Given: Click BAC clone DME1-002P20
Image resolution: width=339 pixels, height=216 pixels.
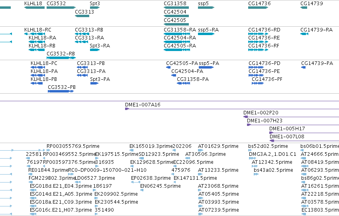Looking at the screenshot, I should coord(291,117).
